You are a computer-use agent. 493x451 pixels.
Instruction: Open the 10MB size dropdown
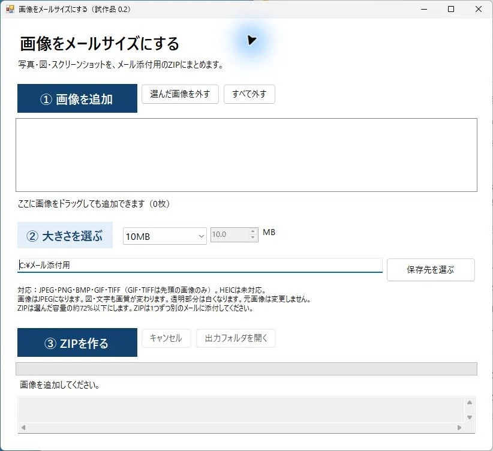pos(165,236)
